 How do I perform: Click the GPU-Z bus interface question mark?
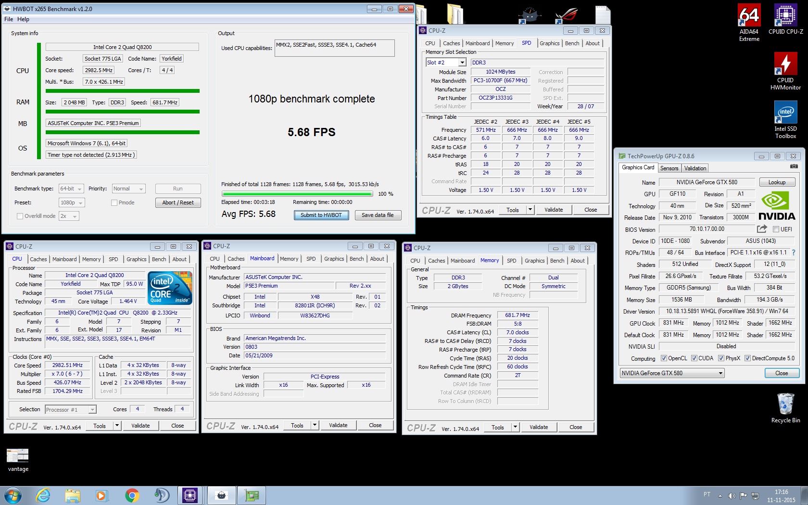click(x=793, y=252)
